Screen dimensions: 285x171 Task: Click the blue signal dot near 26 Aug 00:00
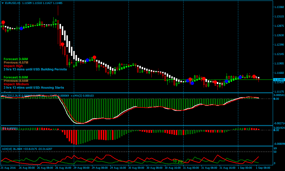(21, 28)
